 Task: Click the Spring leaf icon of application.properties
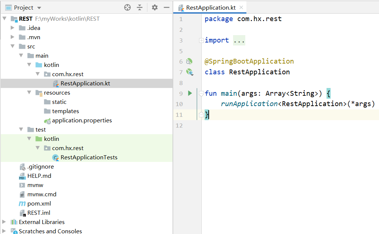click(x=47, y=121)
